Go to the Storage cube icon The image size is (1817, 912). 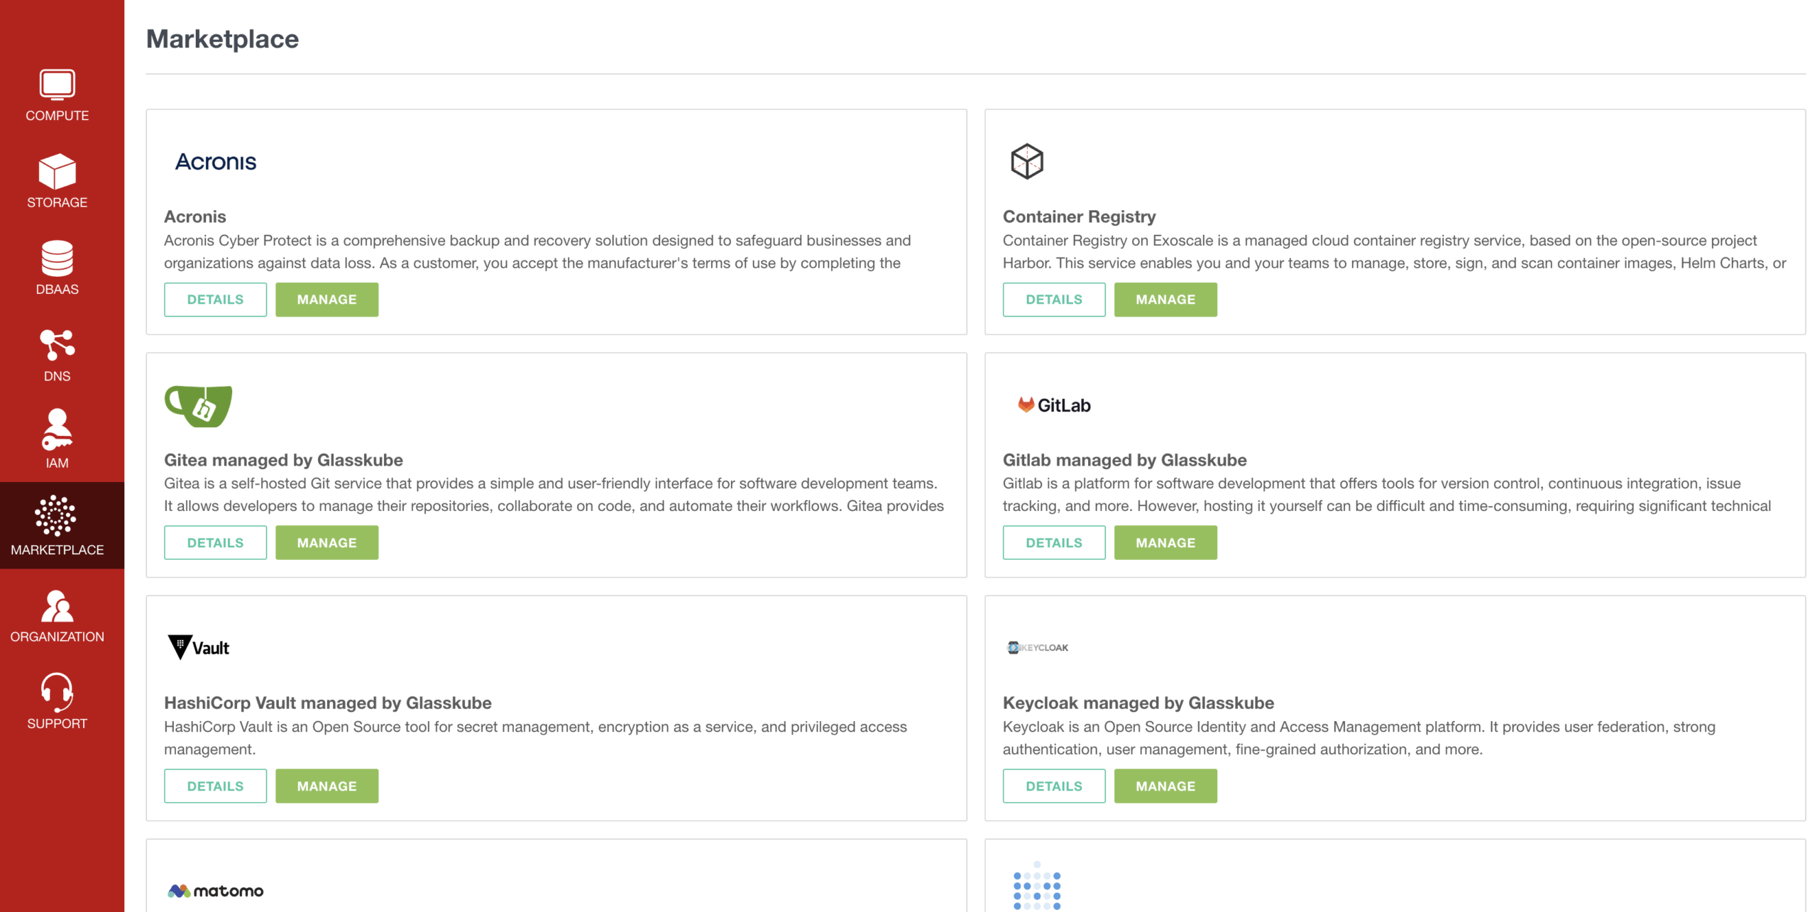pyautogui.click(x=57, y=171)
